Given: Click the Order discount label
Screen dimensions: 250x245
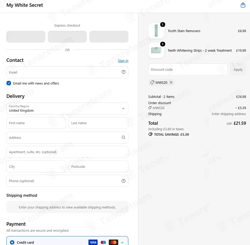Looking at the screenshot, I should 159,103.
